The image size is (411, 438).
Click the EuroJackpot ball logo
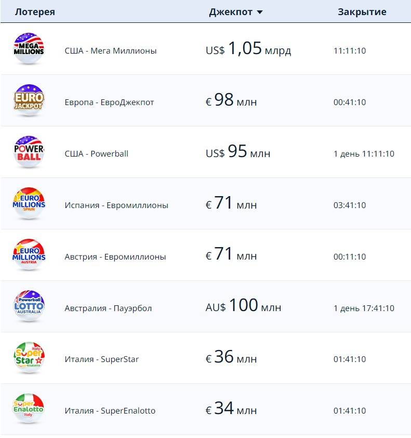click(x=29, y=100)
